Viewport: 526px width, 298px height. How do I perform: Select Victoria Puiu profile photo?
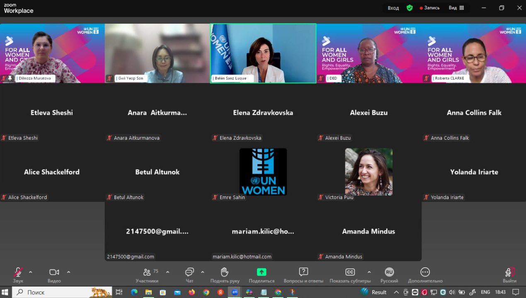pyautogui.click(x=369, y=172)
